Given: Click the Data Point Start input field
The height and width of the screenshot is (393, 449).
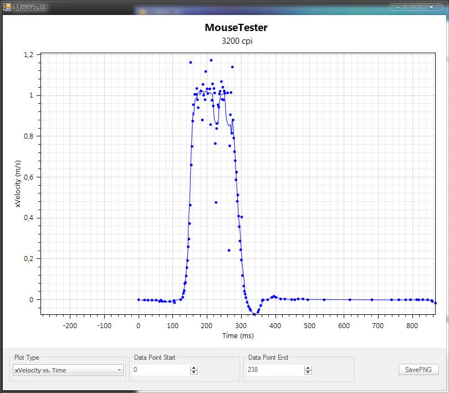Looking at the screenshot, I should 161,370.
